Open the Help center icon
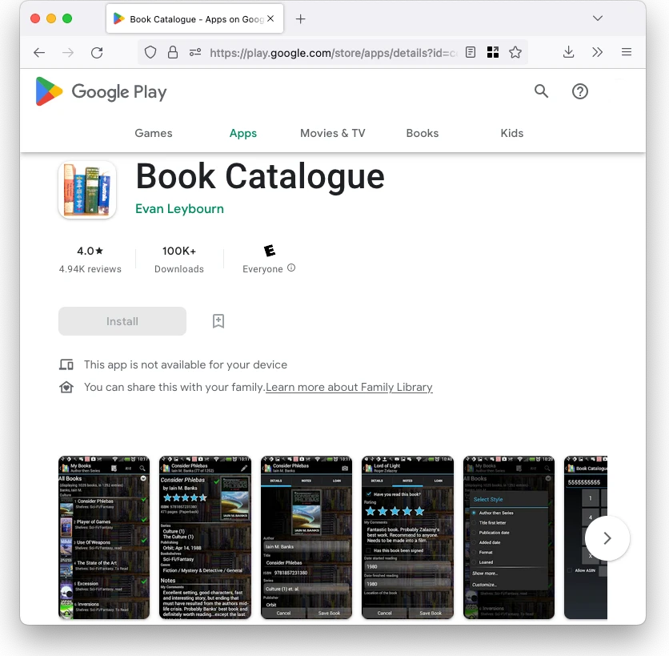This screenshot has width=669, height=656. click(x=580, y=91)
